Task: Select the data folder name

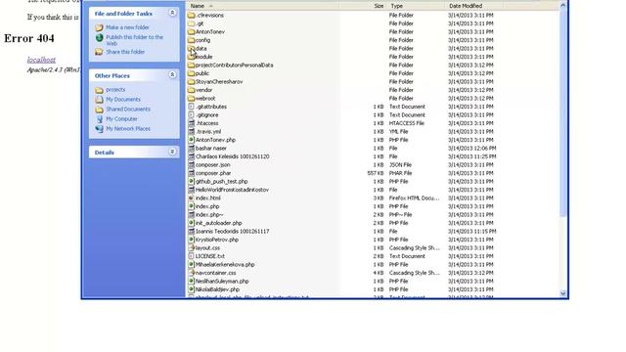Action: tap(201, 48)
